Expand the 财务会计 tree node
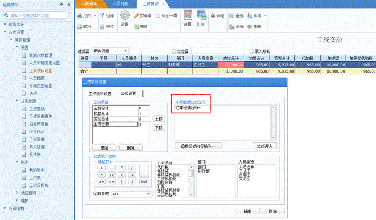 coord(5,24)
